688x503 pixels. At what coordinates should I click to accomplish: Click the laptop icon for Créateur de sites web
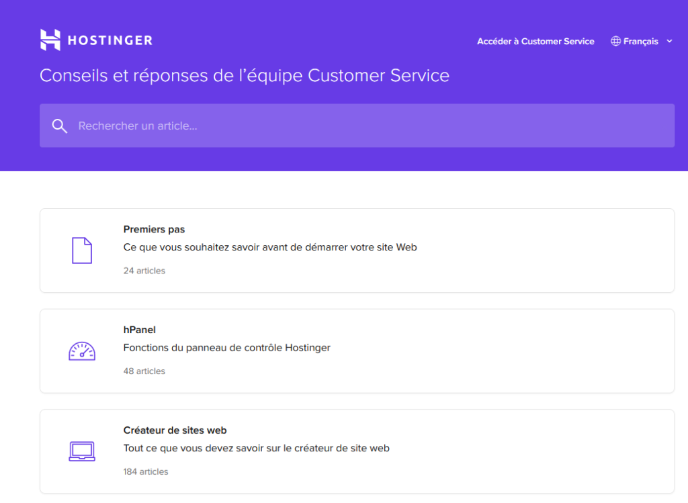click(x=82, y=451)
